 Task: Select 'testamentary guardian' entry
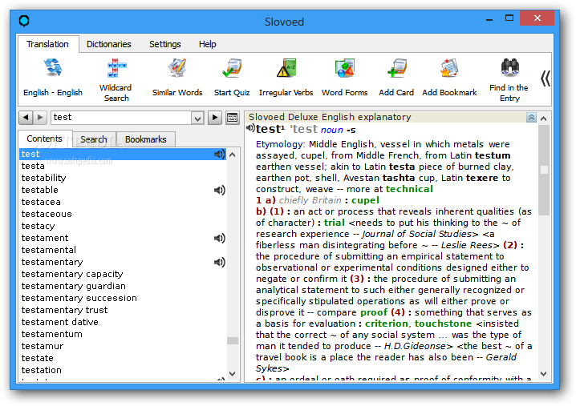pyautogui.click(x=123, y=286)
